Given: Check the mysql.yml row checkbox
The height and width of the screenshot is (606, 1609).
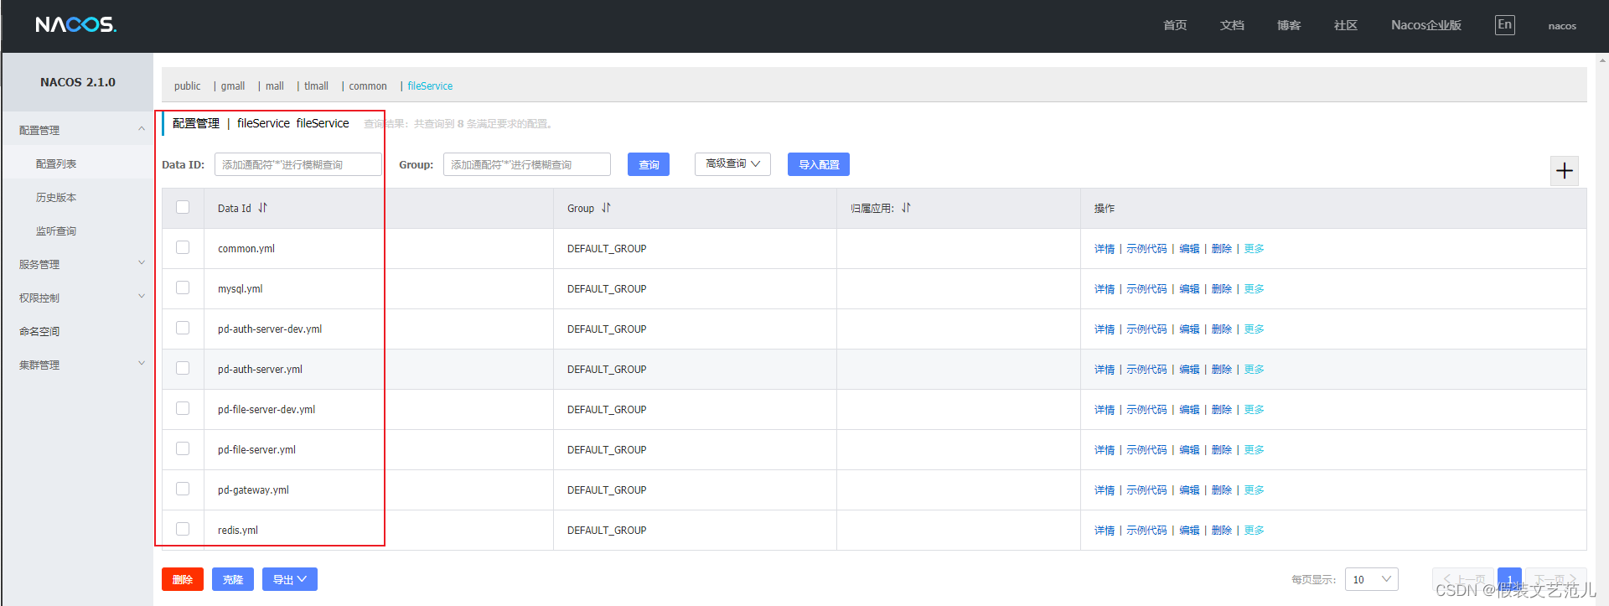Looking at the screenshot, I should 183,287.
